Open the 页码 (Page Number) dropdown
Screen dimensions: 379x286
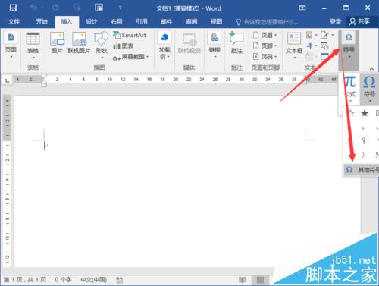[x=265, y=57]
